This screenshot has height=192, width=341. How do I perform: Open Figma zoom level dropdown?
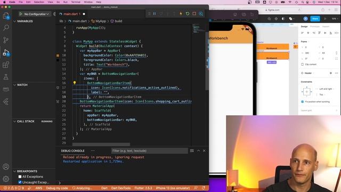[335, 19]
